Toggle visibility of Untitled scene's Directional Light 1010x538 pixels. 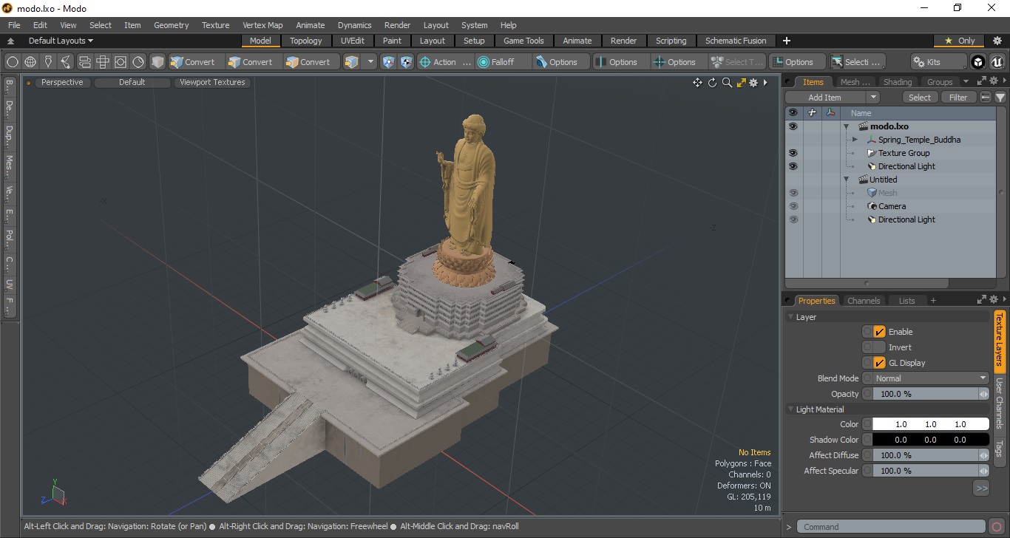coord(793,219)
